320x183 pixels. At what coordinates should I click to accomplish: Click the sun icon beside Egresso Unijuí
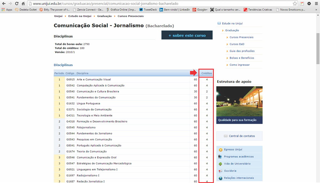pos(220,150)
